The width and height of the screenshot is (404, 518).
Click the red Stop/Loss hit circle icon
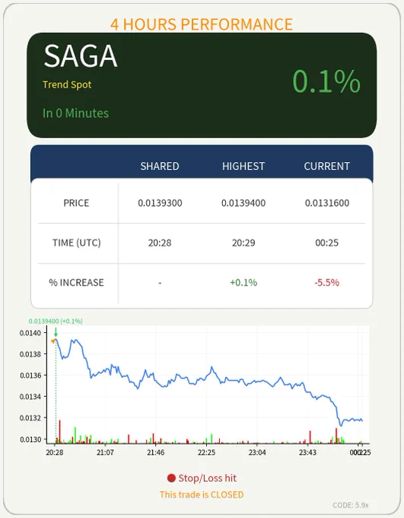click(x=171, y=478)
